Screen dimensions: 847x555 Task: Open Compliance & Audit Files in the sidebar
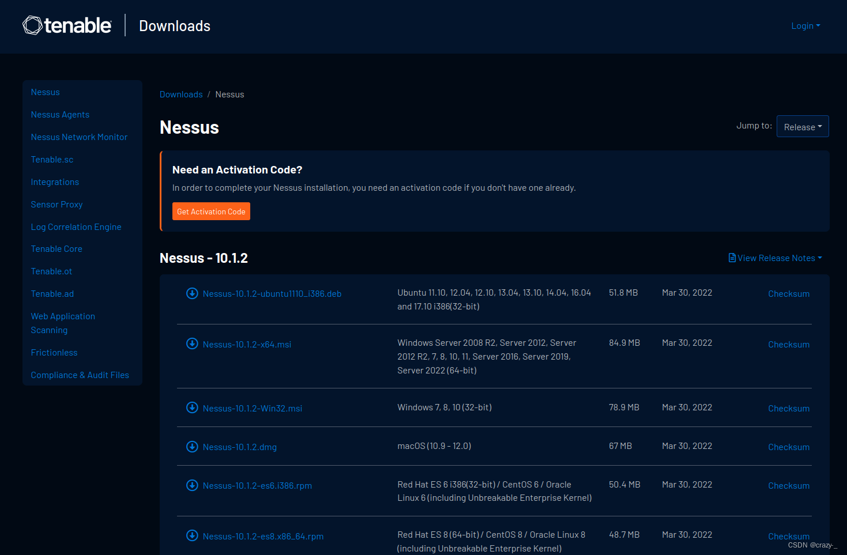click(x=80, y=375)
